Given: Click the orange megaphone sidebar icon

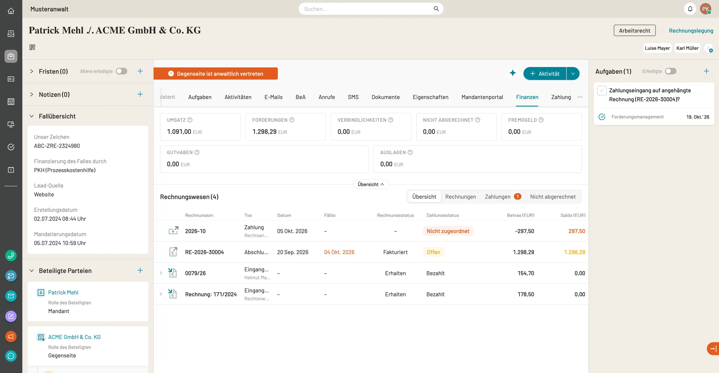Looking at the screenshot, I should coord(11,336).
